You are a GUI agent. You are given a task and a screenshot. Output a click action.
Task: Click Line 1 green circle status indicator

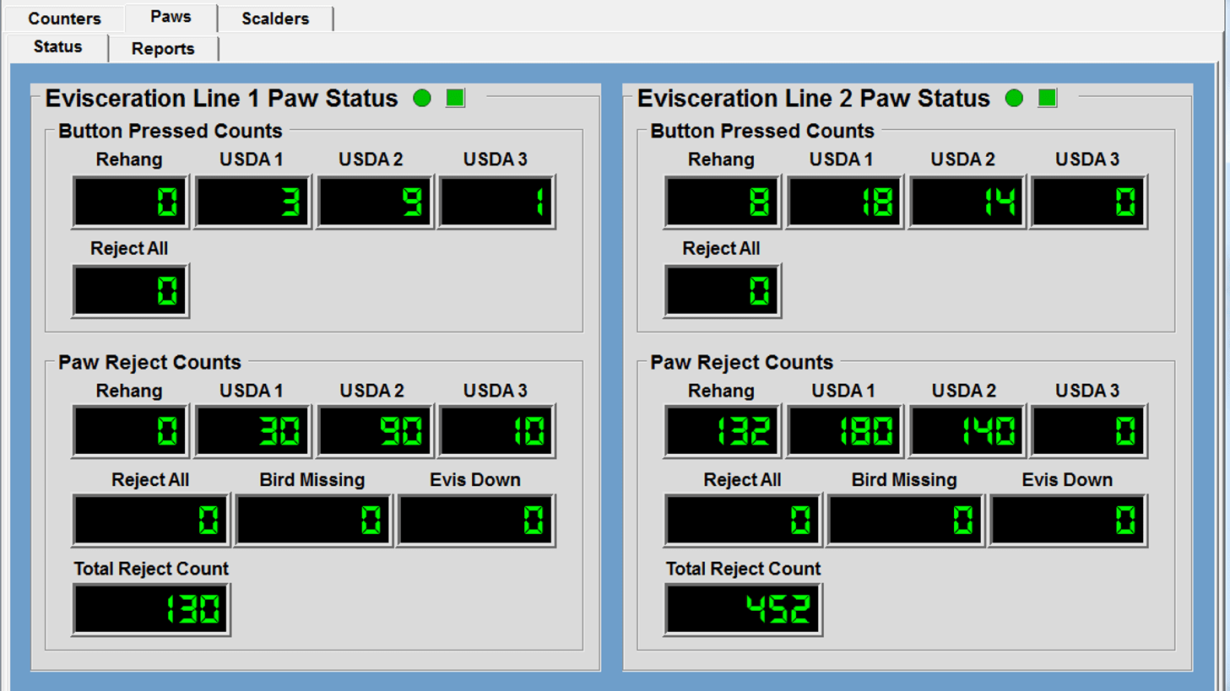423,98
